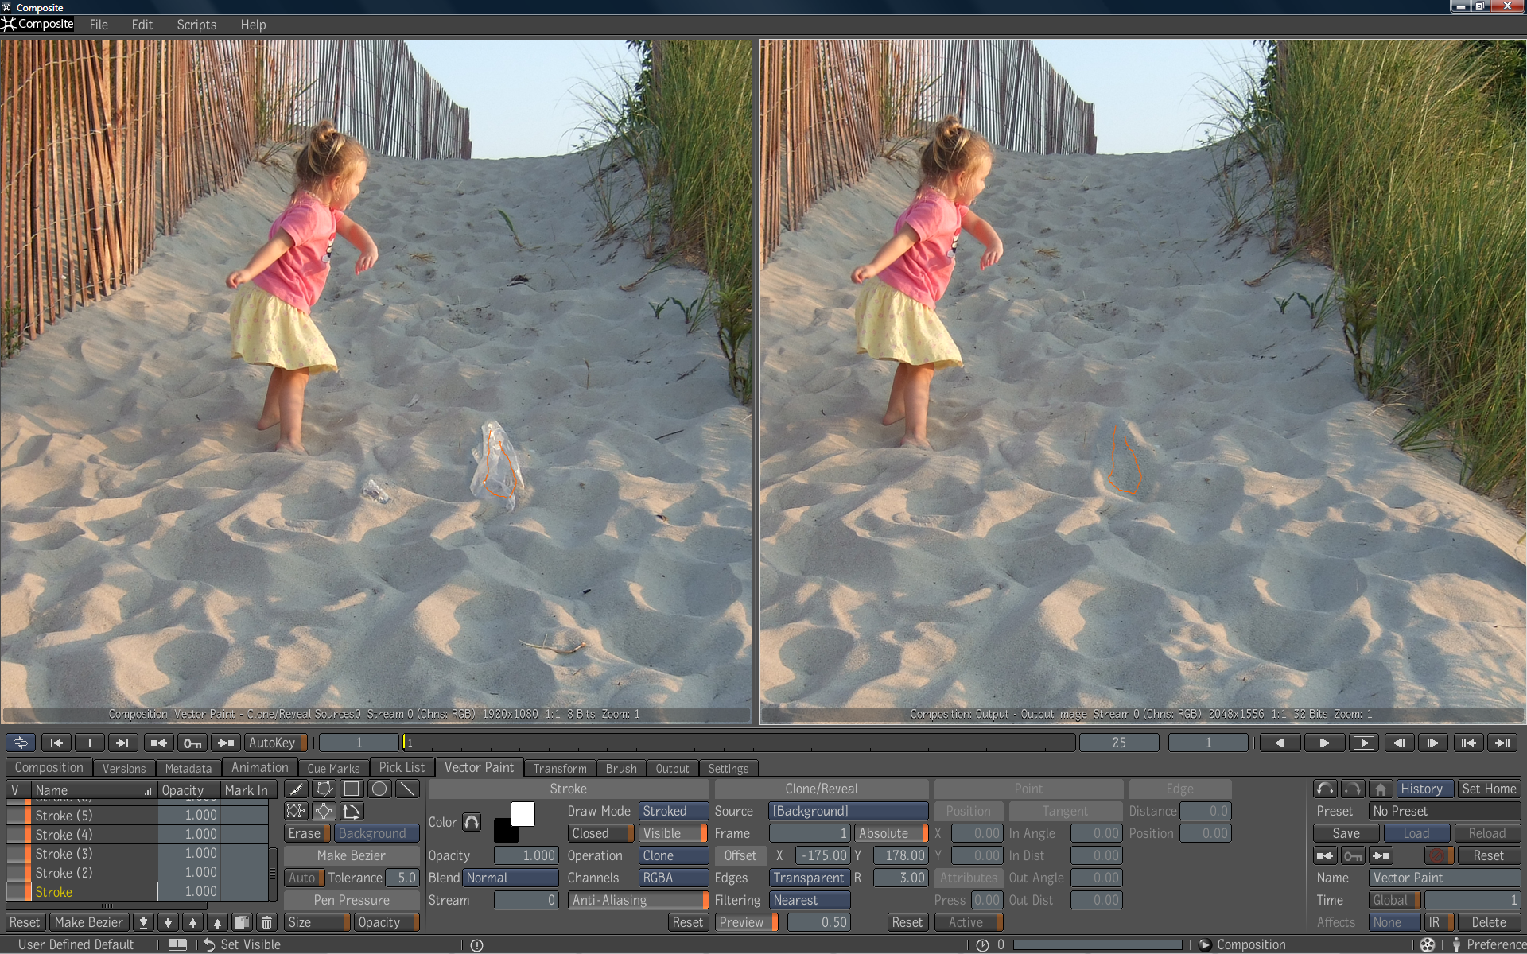Play the composition forward
The image size is (1527, 954).
[1324, 743]
